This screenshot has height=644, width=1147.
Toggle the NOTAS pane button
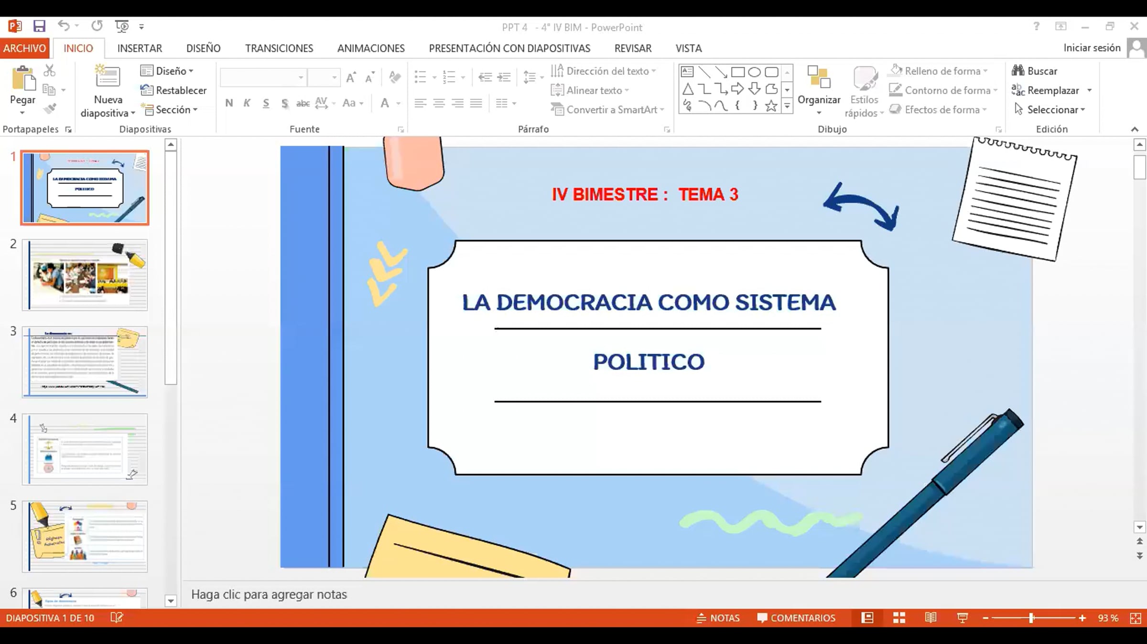718,618
